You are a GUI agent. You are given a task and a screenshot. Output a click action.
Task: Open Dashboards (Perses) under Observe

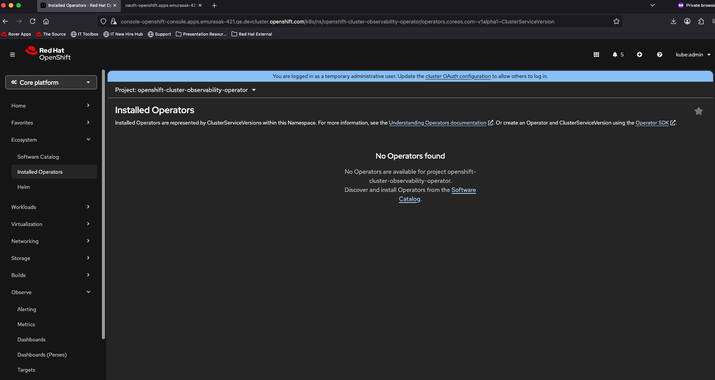[54, 355]
